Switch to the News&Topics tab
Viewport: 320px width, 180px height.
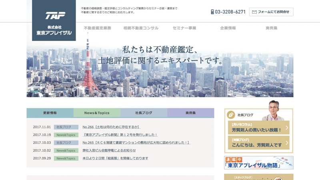[x=97, y=113]
